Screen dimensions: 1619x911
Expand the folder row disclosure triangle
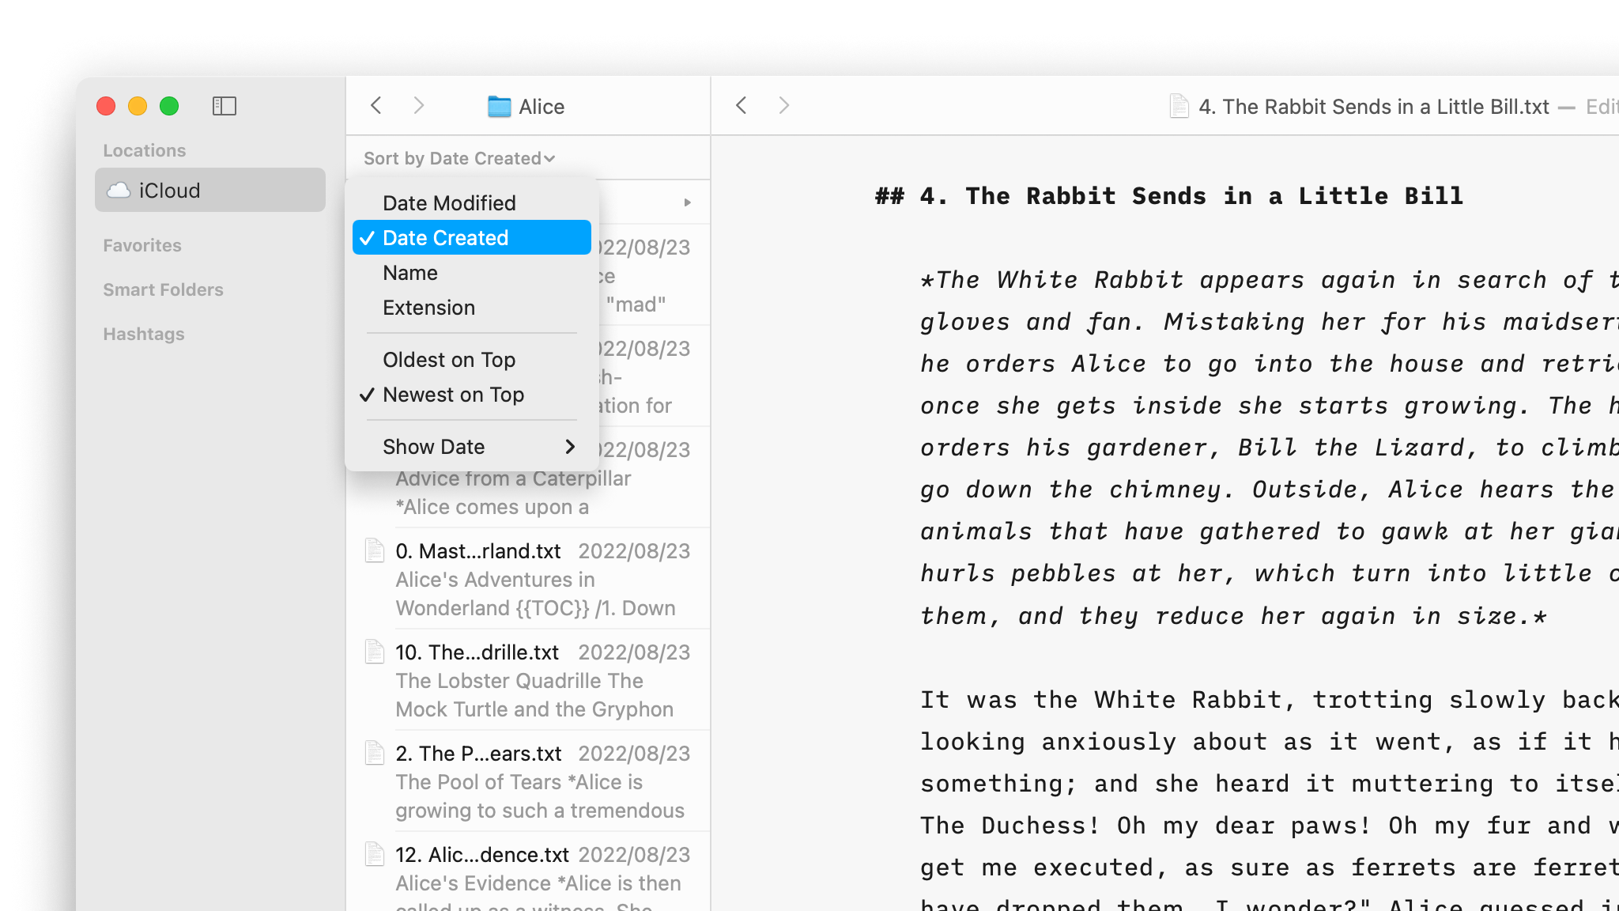(688, 202)
